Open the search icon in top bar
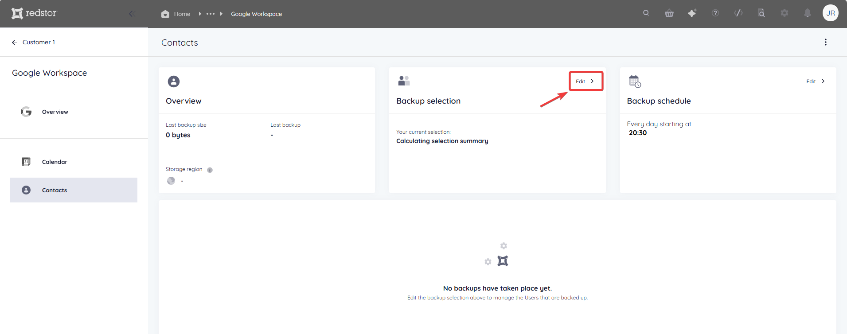Viewport: 847px width, 334px height. point(646,13)
